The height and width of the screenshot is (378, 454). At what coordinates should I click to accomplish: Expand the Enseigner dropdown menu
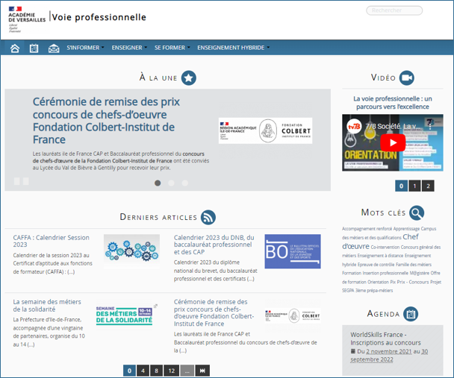[128, 48]
